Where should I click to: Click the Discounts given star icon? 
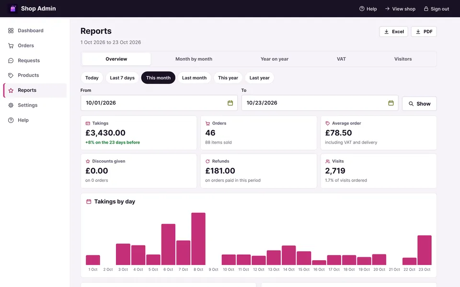pos(88,161)
